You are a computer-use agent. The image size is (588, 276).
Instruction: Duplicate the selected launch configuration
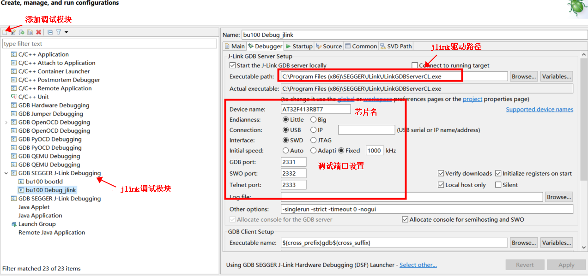click(30, 32)
